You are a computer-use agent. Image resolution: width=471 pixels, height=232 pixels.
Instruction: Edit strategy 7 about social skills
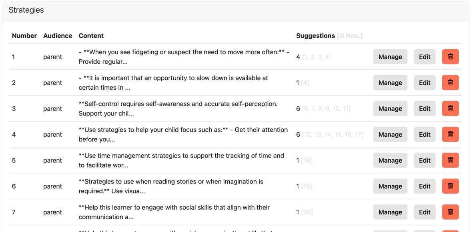(425, 212)
